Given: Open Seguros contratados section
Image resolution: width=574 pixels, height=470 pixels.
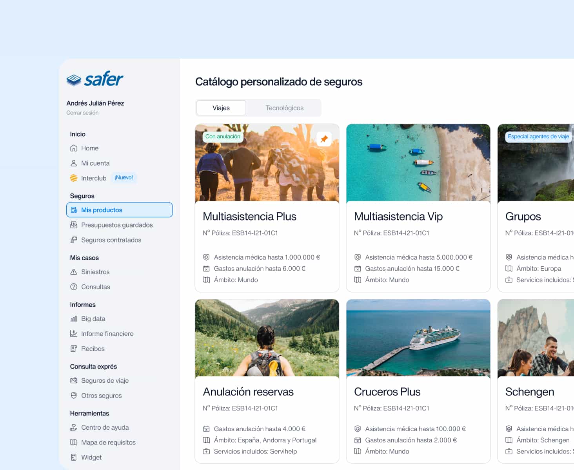Looking at the screenshot, I should pyautogui.click(x=111, y=240).
